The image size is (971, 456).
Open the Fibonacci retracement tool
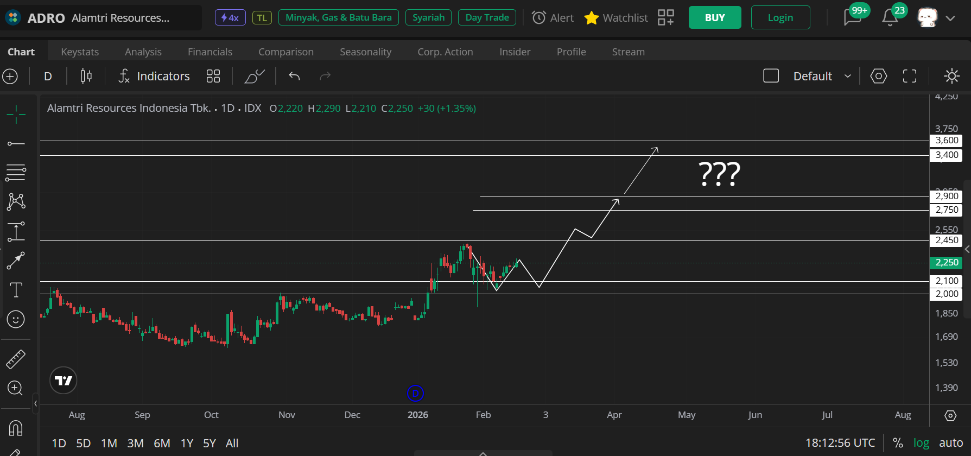point(16,173)
